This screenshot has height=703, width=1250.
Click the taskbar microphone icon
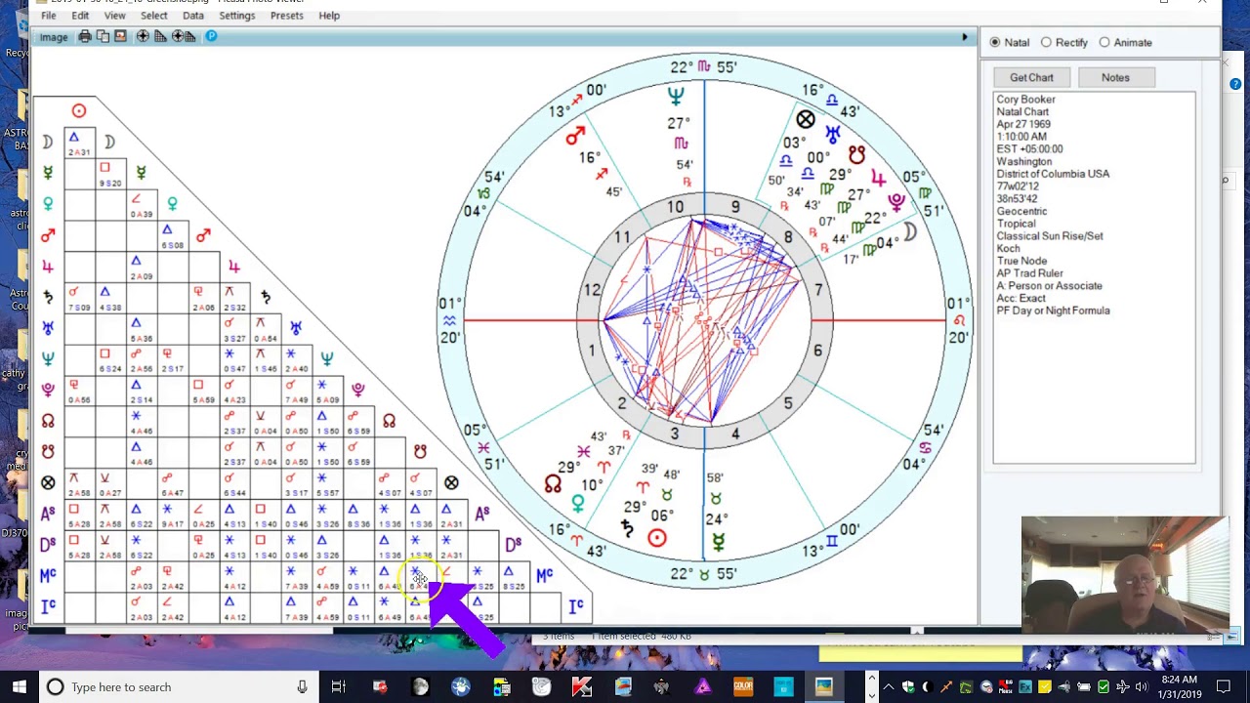pyautogui.click(x=302, y=686)
